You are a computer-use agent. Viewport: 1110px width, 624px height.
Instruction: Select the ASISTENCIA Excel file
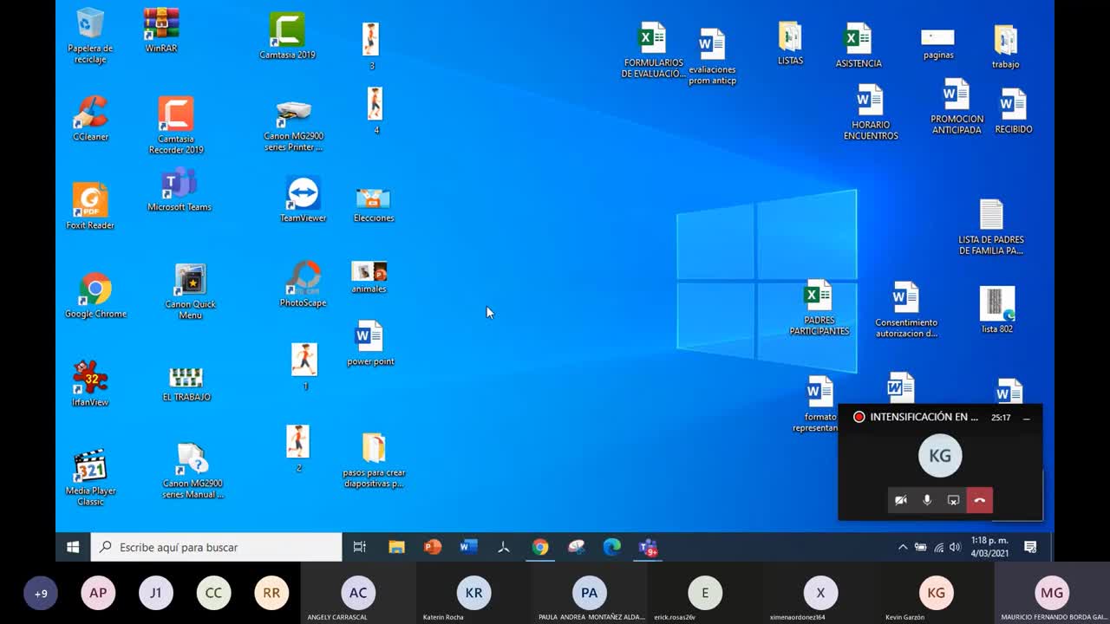(859, 45)
